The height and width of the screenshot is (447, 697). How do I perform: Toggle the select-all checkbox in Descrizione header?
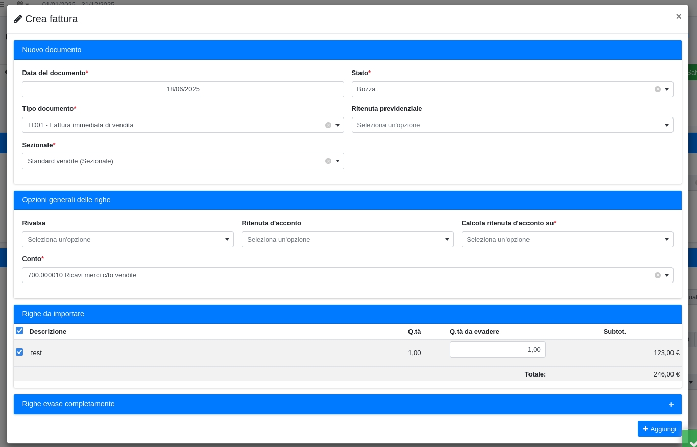[19, 331]
